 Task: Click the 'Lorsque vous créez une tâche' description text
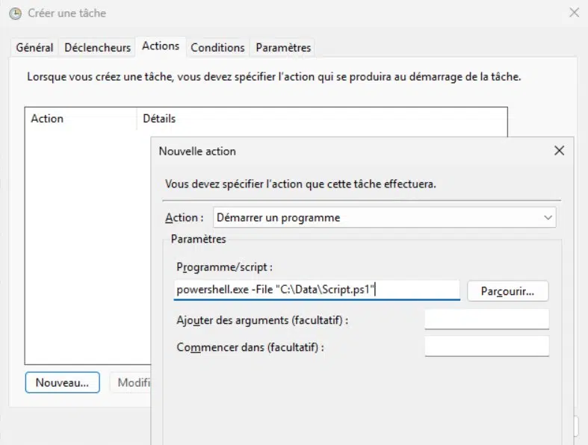coord(273,77)
